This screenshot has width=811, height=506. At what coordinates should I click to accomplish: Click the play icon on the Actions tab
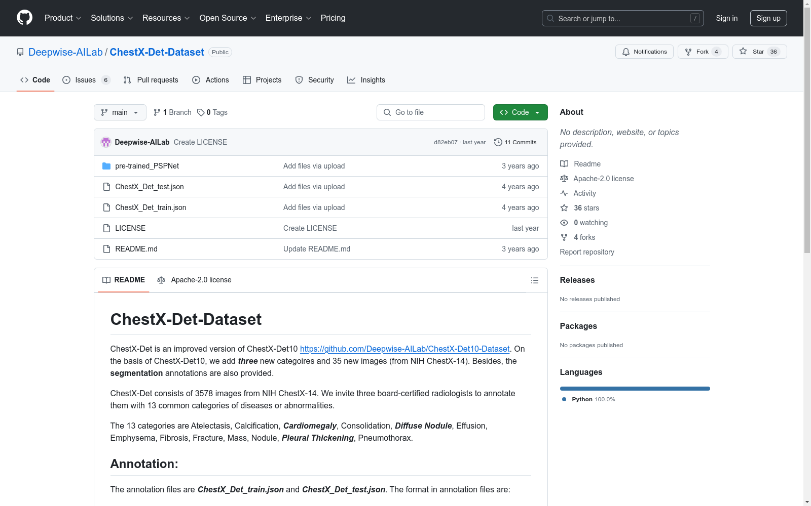click(x=196, y=80)
